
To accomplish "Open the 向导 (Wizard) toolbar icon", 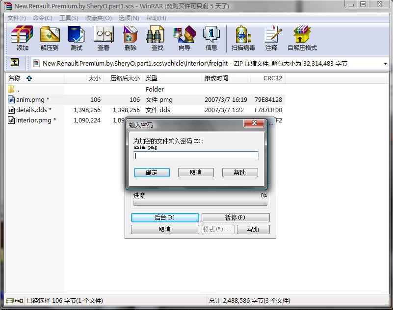I will pos(184,34).
